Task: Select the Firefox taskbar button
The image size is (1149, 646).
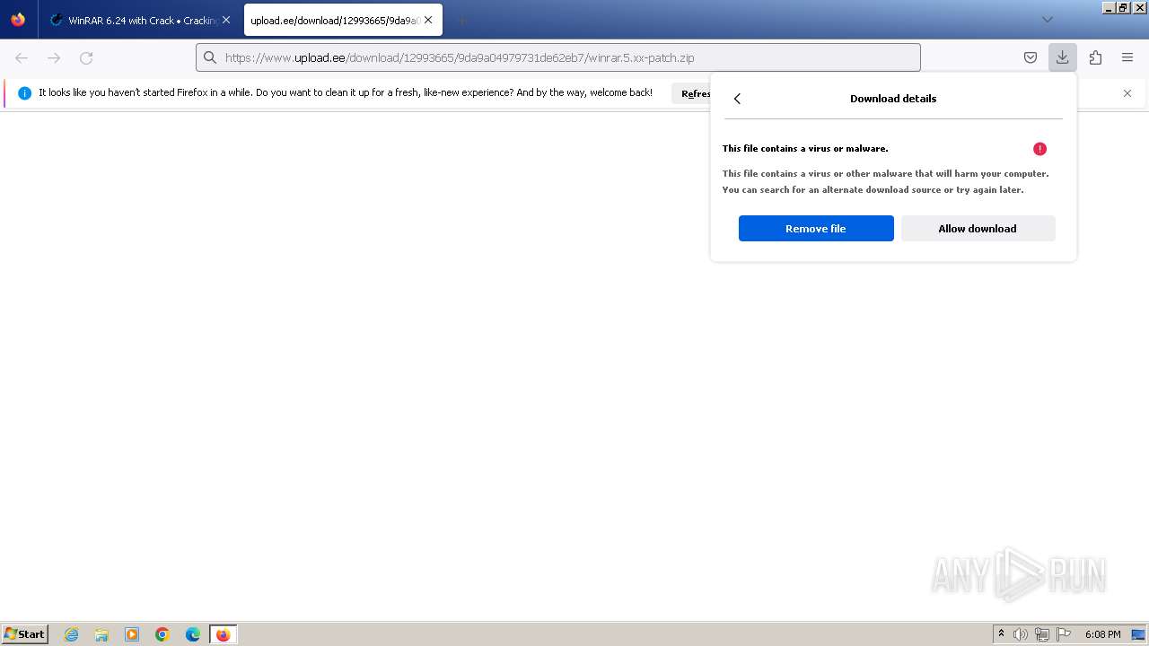Action: tap(223, 634)
